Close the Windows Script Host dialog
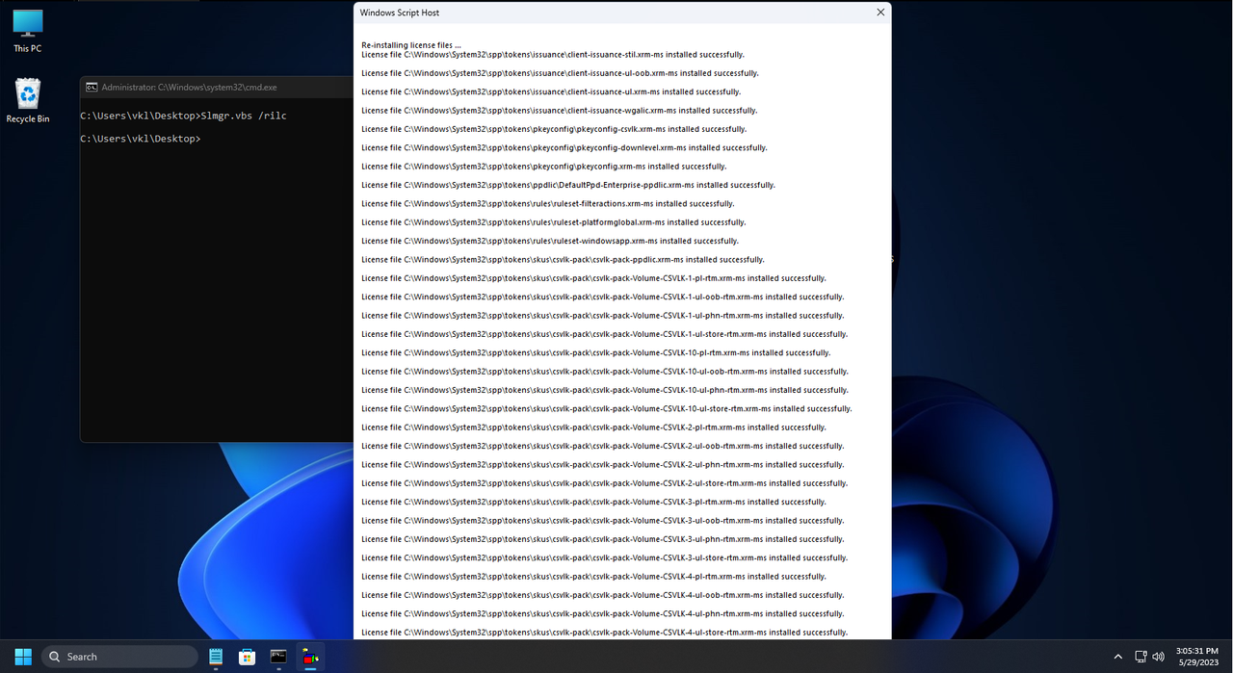1233x673 pixels. tap(880, 13)
